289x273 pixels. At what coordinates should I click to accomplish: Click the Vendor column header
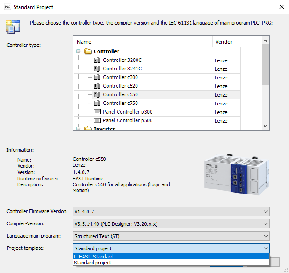226,42
